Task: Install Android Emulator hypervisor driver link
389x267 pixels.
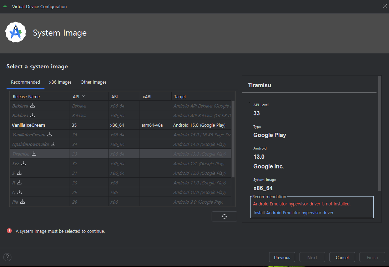Action: tap(293, 213)
